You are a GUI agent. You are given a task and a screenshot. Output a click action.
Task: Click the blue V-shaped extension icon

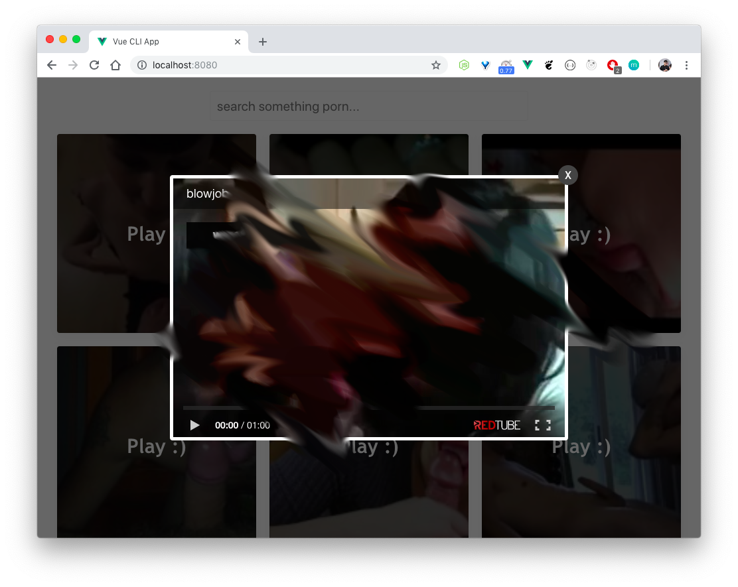tap(485, 65)
